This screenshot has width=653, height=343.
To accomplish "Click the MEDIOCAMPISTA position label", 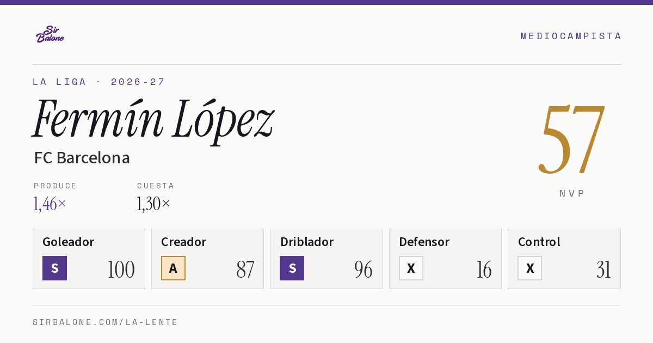I will [571, 36].
